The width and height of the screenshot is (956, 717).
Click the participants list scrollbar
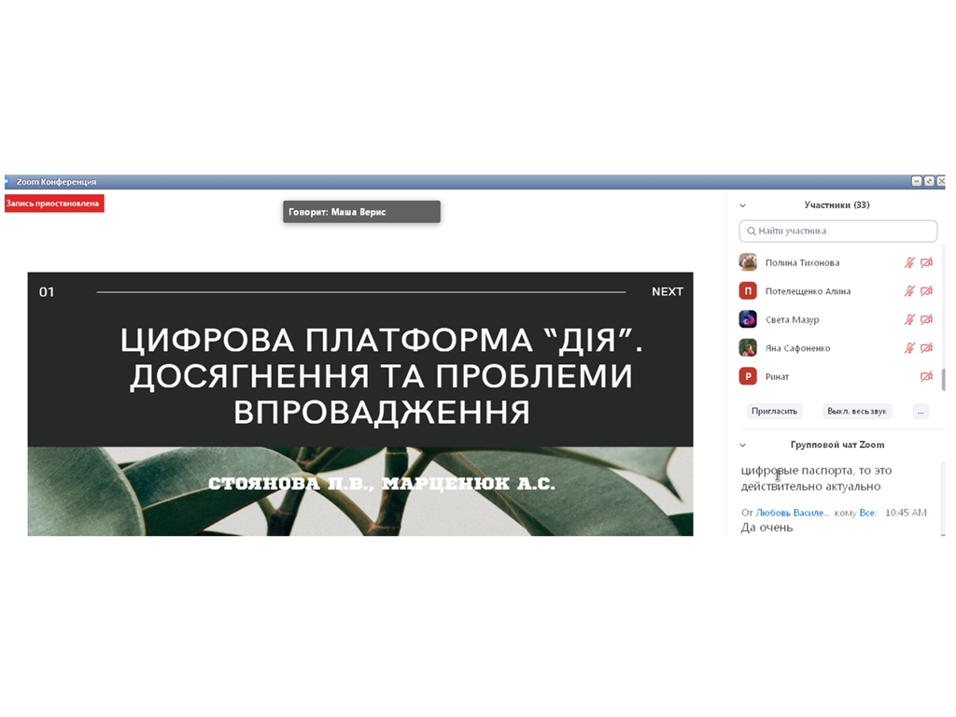[943, 379]
